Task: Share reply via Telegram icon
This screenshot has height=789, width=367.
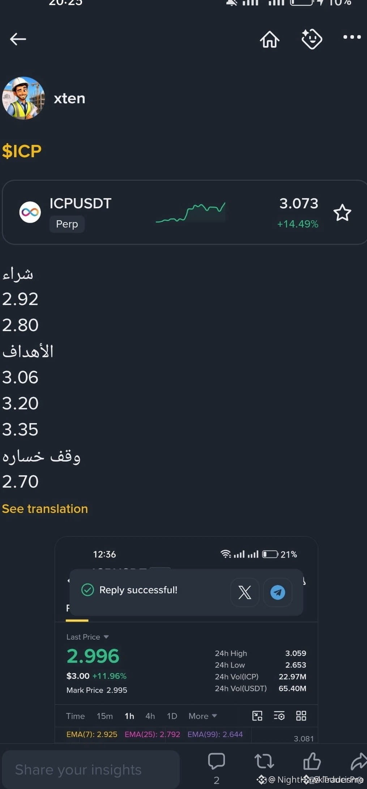Action: [278, 592]
